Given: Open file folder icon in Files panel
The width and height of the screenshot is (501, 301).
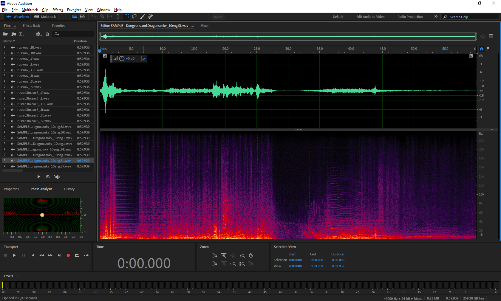Looking at the screenshot, I should point(5,34).
